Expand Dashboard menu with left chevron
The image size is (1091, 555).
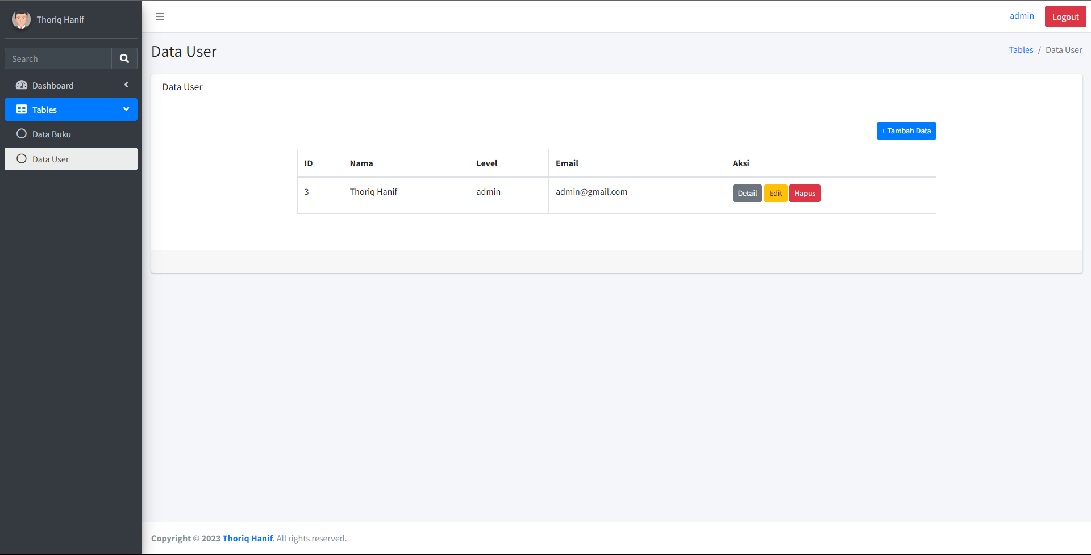click(x=126, y=85)
